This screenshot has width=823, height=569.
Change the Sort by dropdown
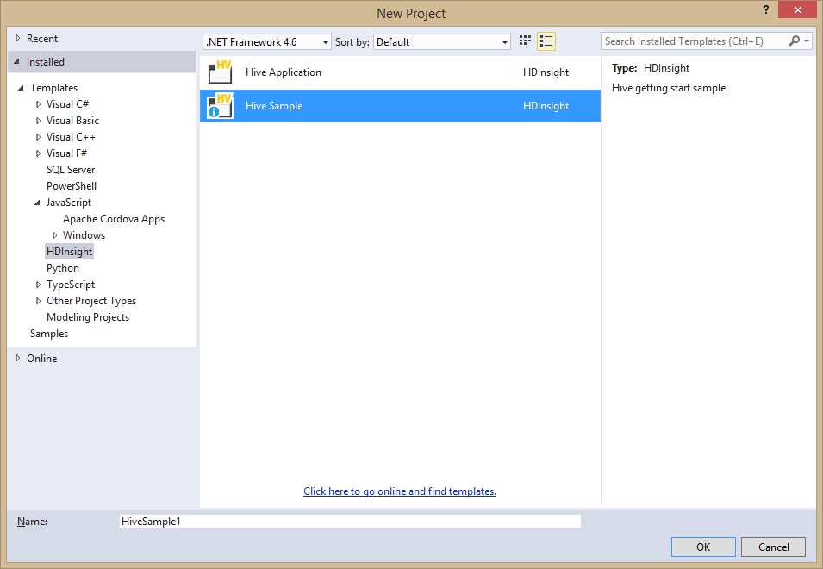click(x=504, y=41)
